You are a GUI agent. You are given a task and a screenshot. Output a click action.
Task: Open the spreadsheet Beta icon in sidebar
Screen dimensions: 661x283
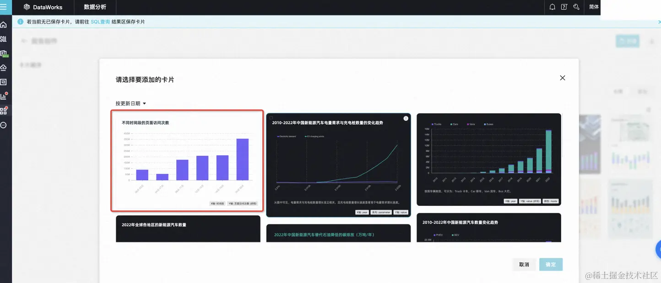(4, 53)
